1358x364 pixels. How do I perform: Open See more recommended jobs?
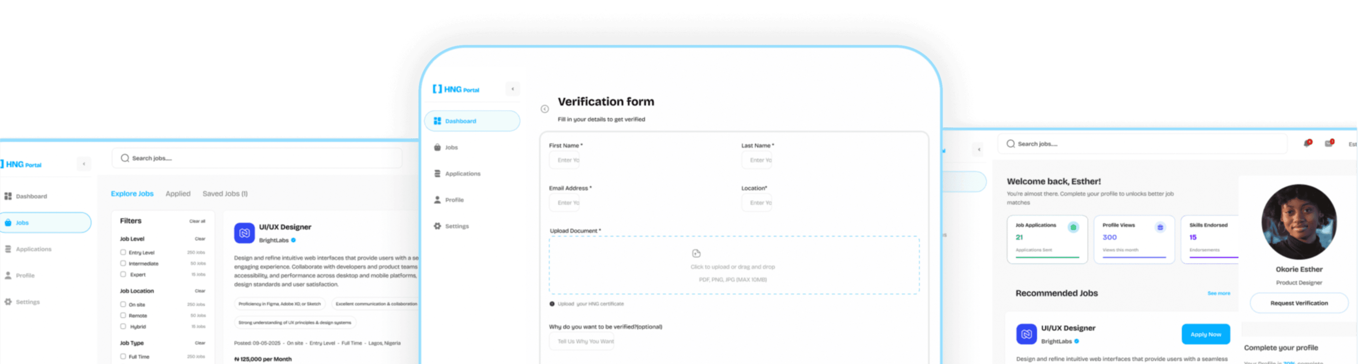click(x=1219, y=293)
